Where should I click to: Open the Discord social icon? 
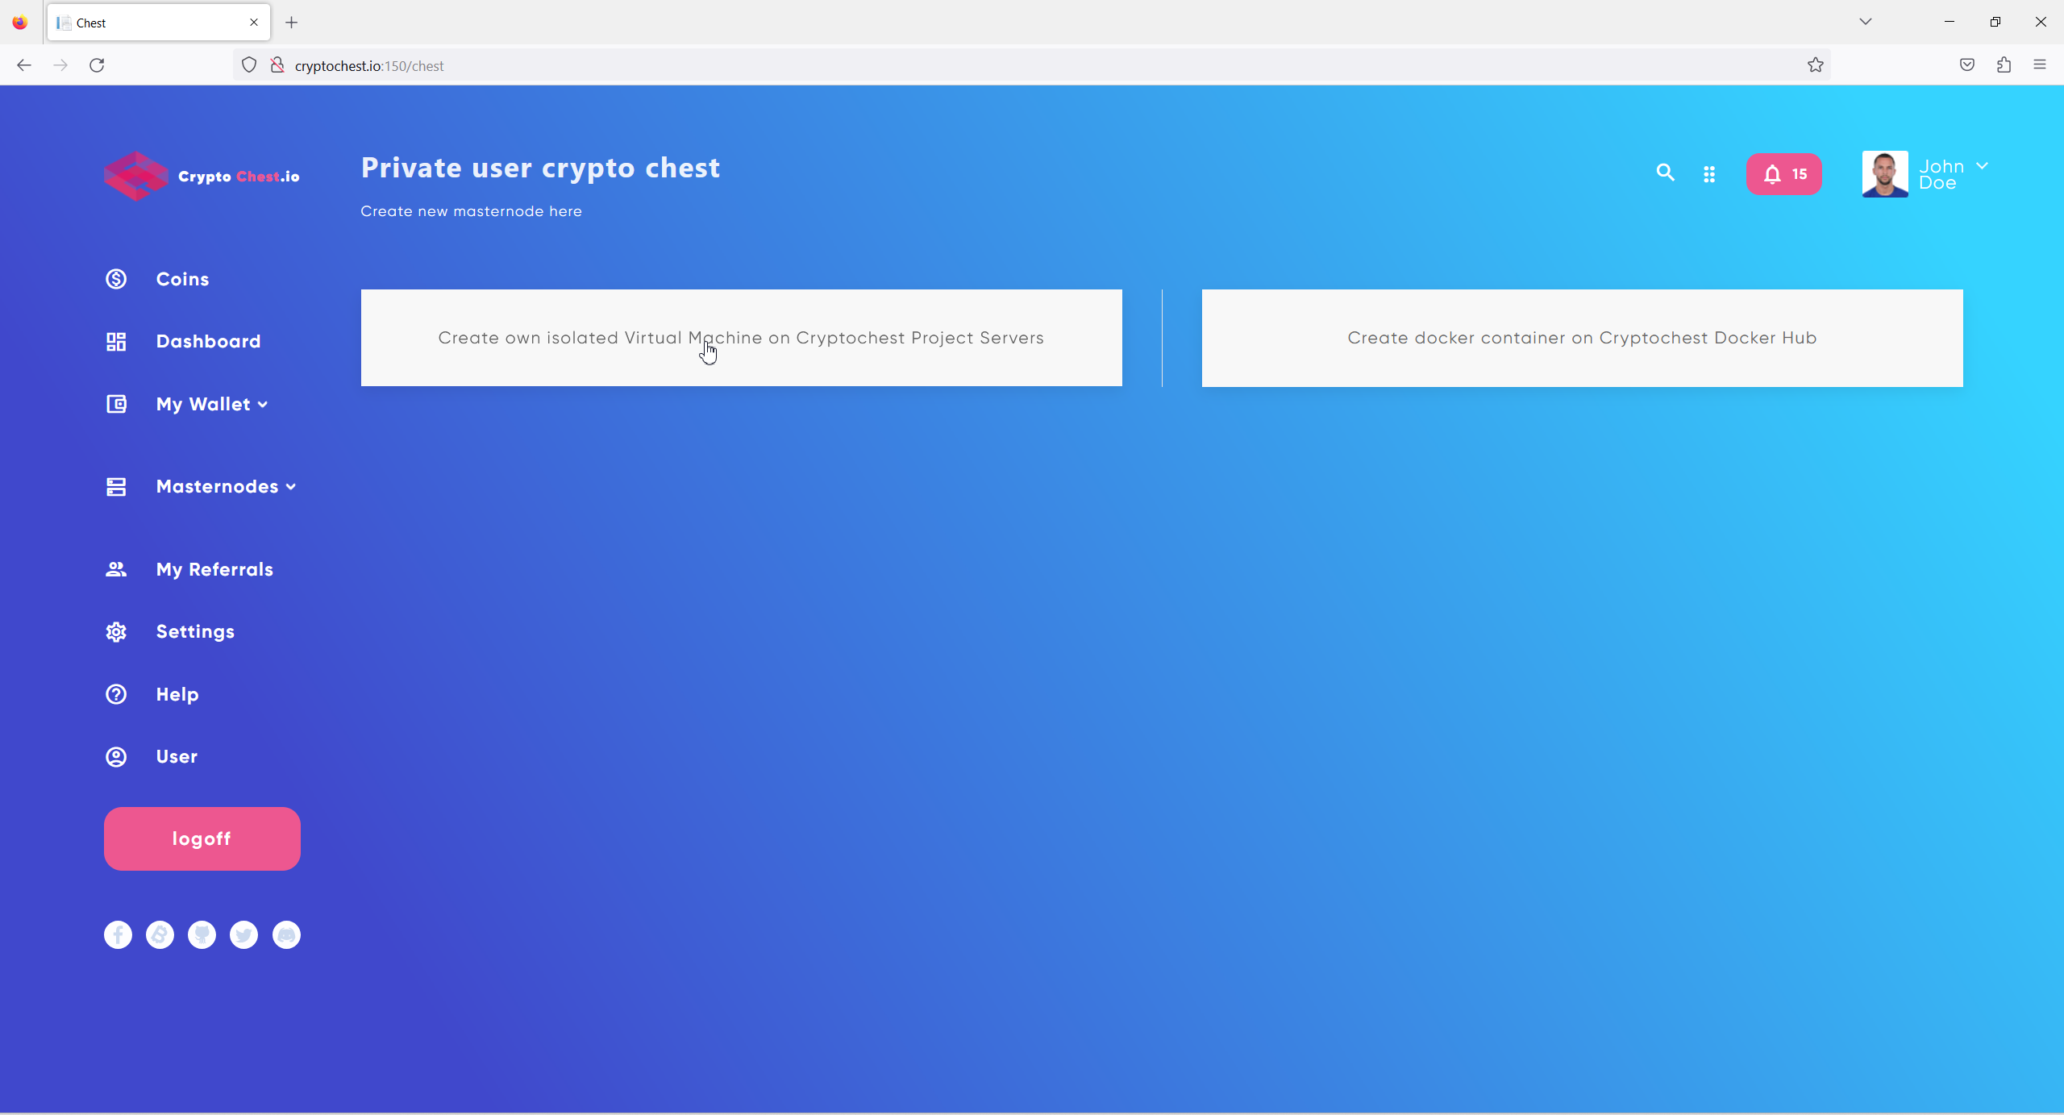coord(286,934)
